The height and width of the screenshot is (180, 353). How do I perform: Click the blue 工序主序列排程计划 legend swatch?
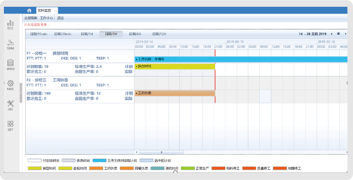click(100, 161)
